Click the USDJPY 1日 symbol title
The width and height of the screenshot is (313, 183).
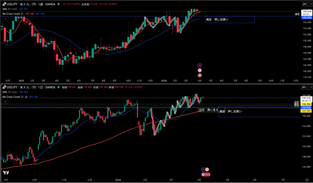pos(29,87)
